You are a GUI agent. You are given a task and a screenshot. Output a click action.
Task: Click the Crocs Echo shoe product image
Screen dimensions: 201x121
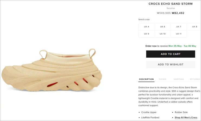click(52, 70)
